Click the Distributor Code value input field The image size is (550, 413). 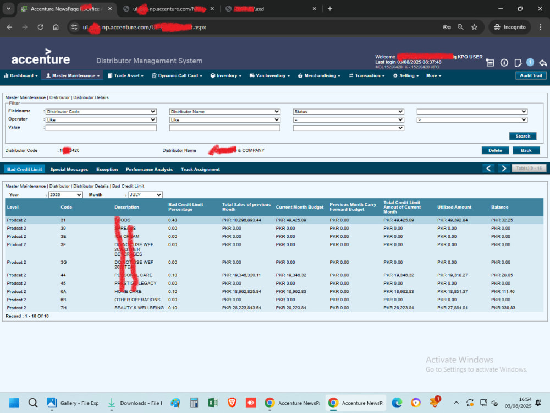101,128
